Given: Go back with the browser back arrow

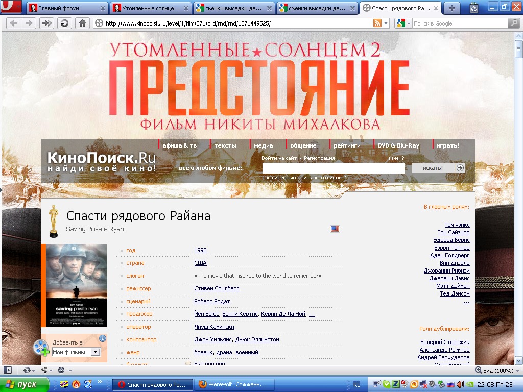Looking at the screenshot, I should tap(13, 23).
